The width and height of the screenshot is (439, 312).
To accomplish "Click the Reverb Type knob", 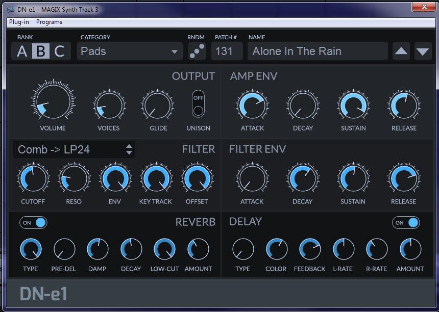I will click(31, 249).
